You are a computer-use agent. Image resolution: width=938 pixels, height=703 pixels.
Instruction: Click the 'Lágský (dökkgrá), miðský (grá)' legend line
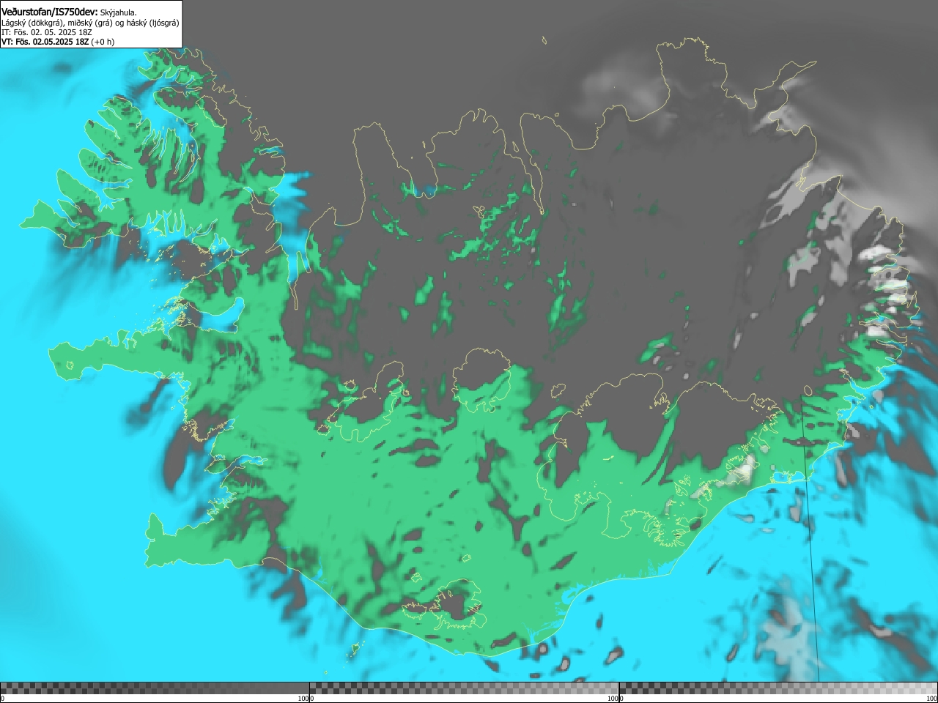point(90,23)
